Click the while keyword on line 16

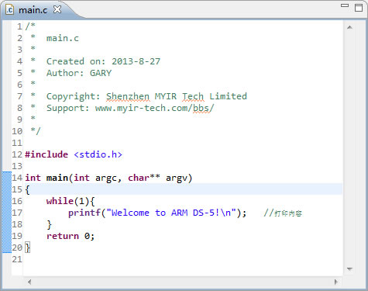click(60, 201)
